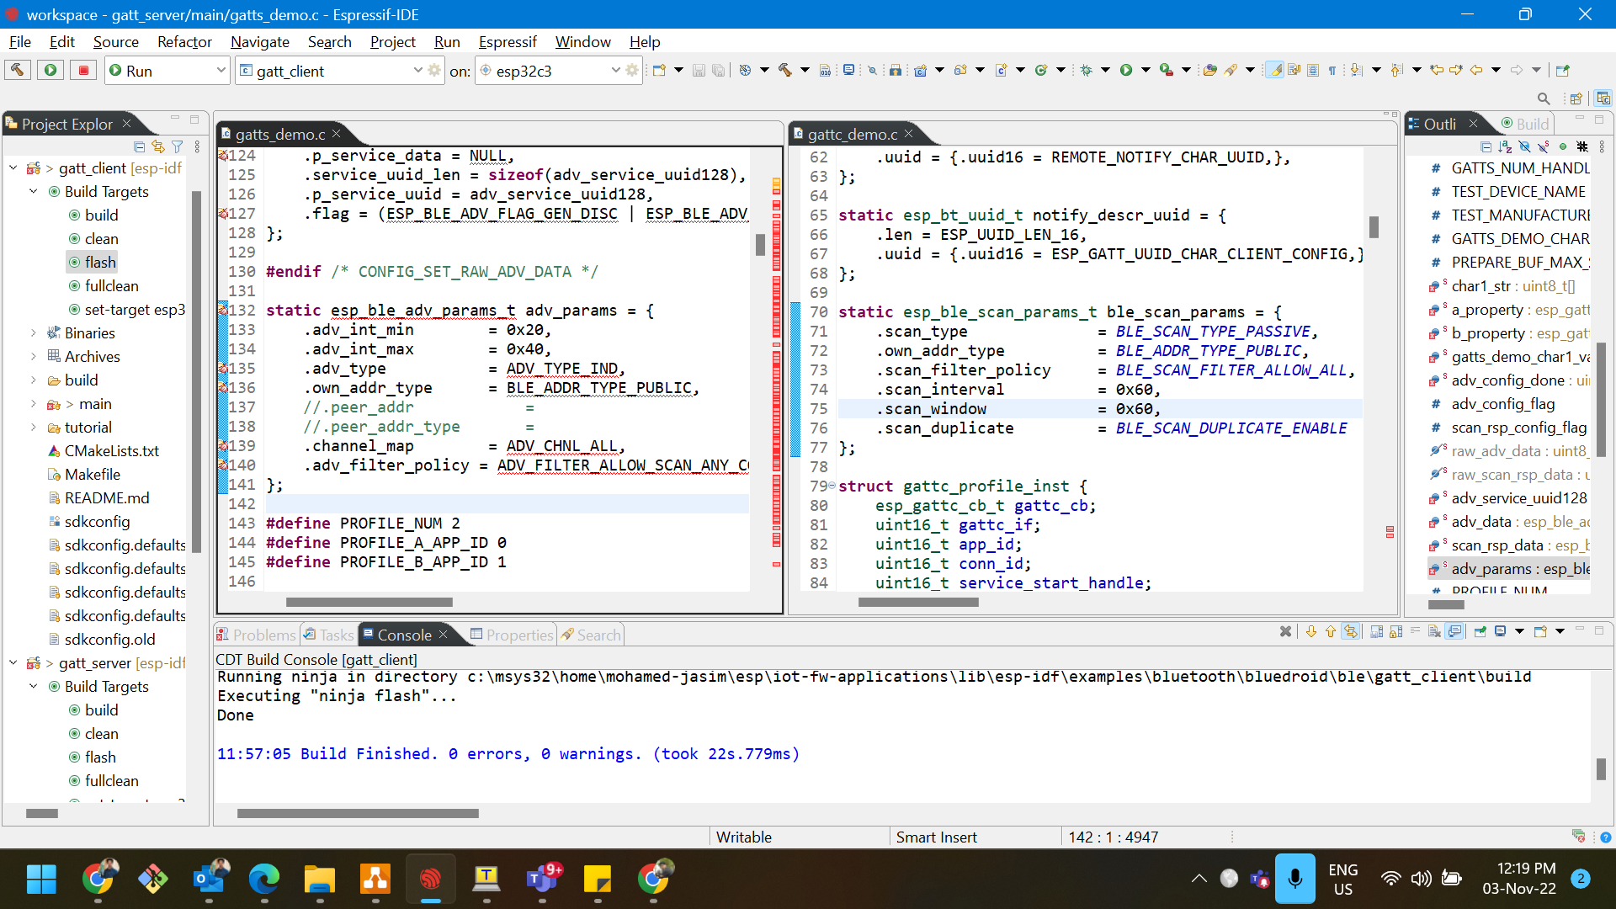
Task: Expand the Archives tree node
Action: click(34, 357)
